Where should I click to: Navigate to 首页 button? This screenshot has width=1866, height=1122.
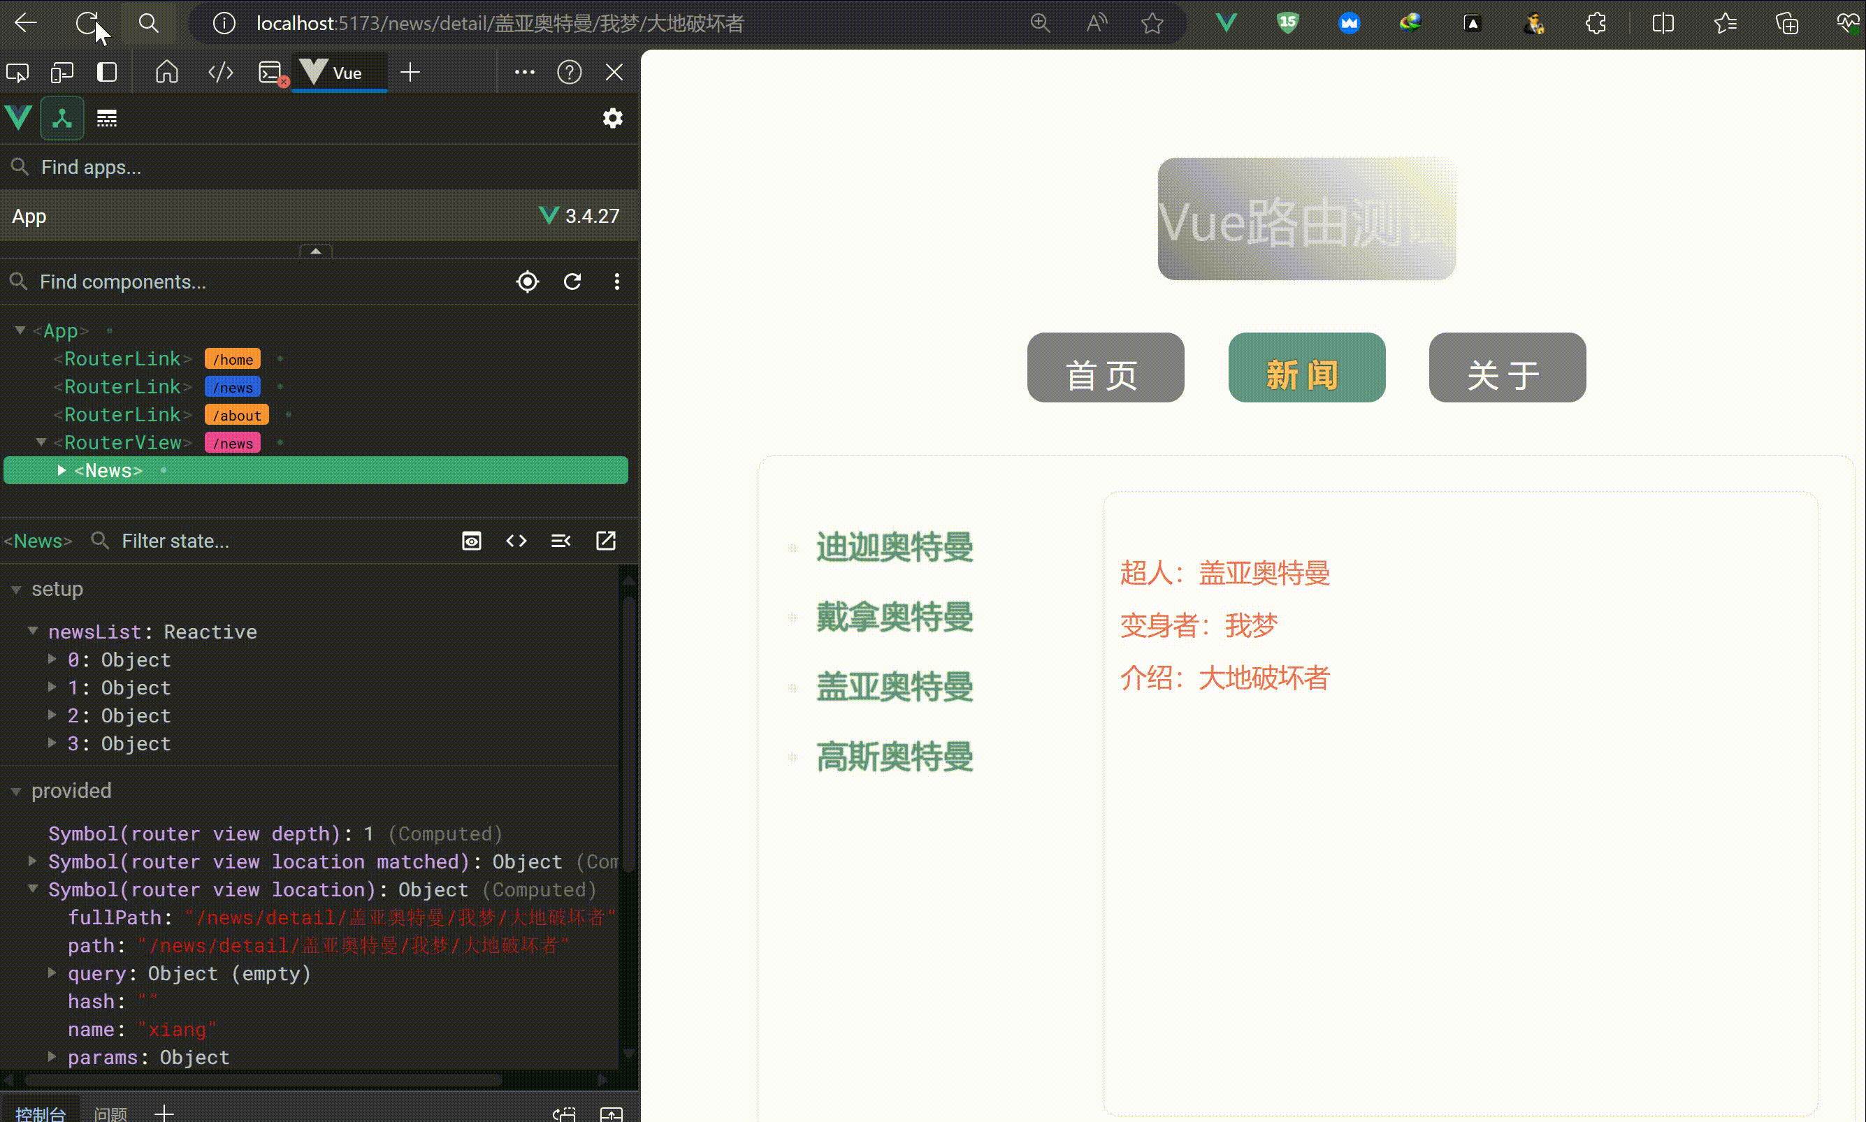click(x=1106, y=368)
